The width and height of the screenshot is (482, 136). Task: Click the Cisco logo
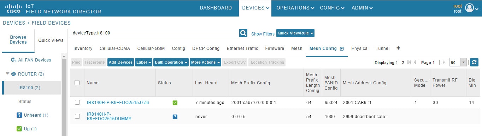[x=13, y=8]
